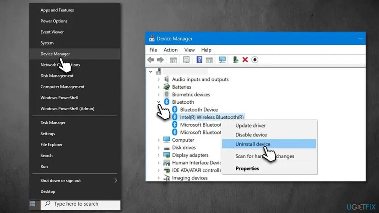Open Properties from context menu
Viewport: 379px width, 213px height.
click(x=270, y=168)
